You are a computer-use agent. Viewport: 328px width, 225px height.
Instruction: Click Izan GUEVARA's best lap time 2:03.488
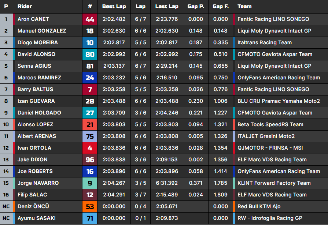pyautogui.click(x=114, y=101)
